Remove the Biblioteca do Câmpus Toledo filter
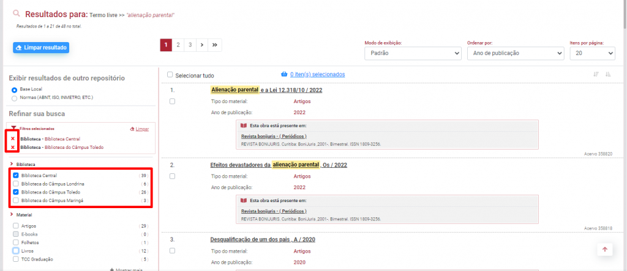627x271 pixels. click(x=13, y=147)
